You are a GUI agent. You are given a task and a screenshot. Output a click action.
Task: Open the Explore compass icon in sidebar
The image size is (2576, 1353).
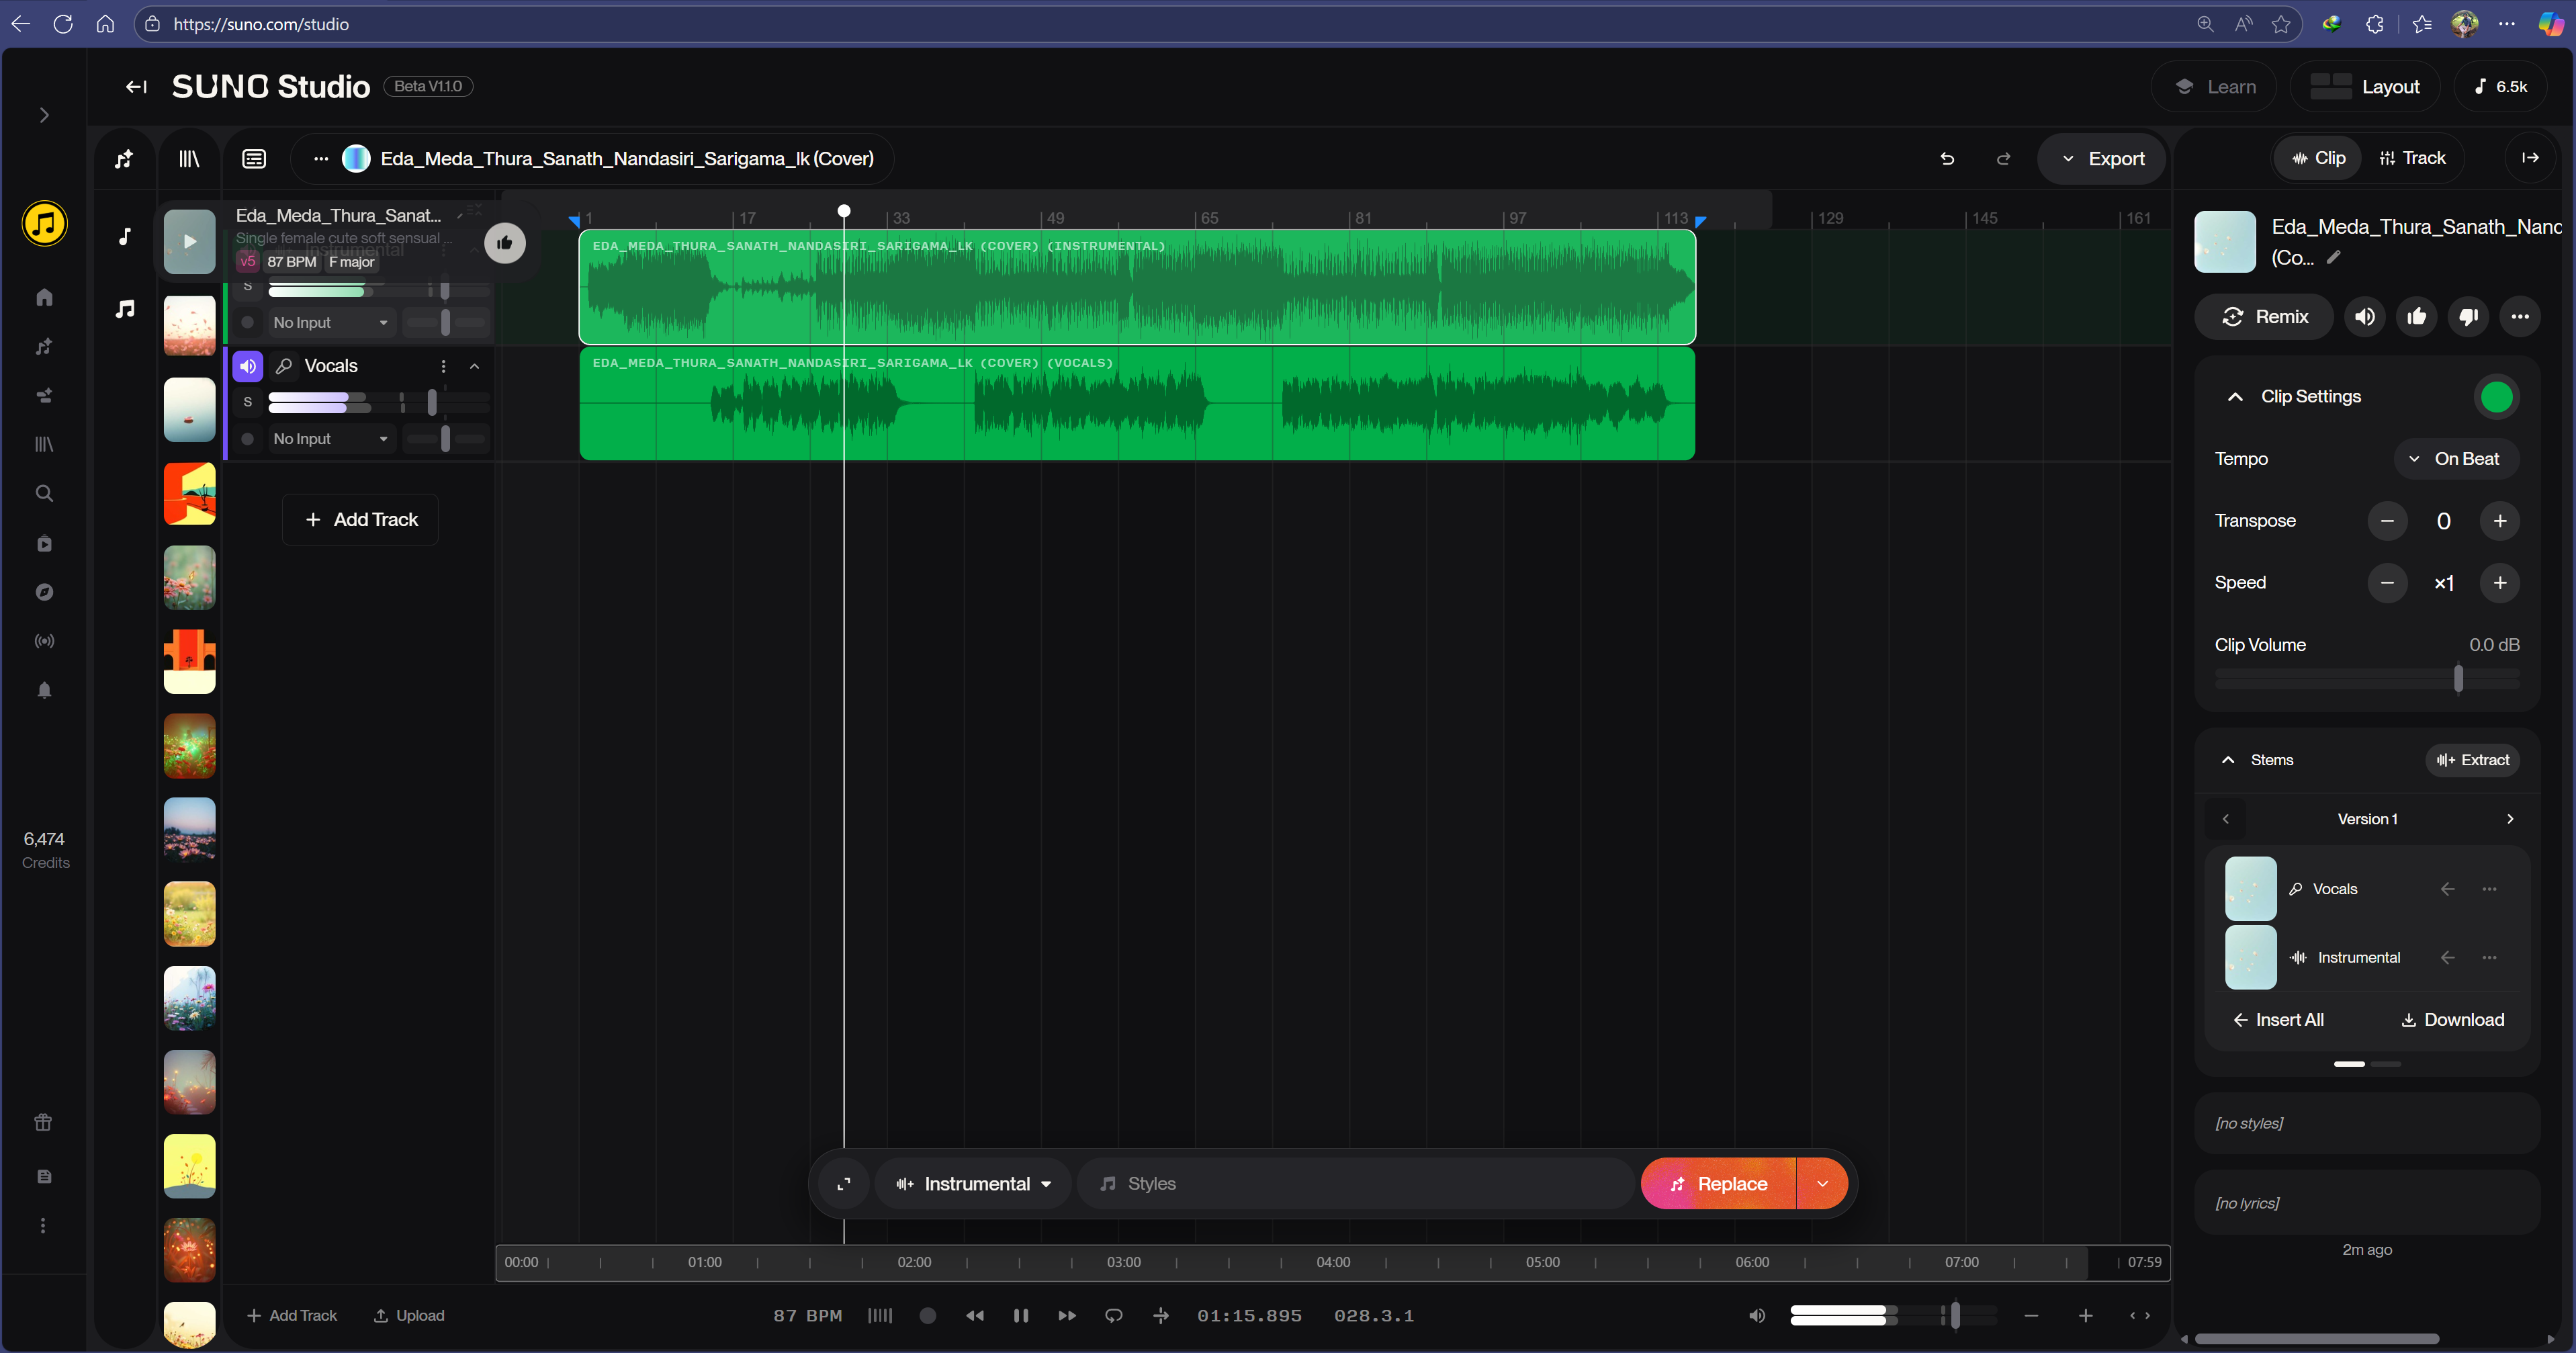tap(44, 593)
